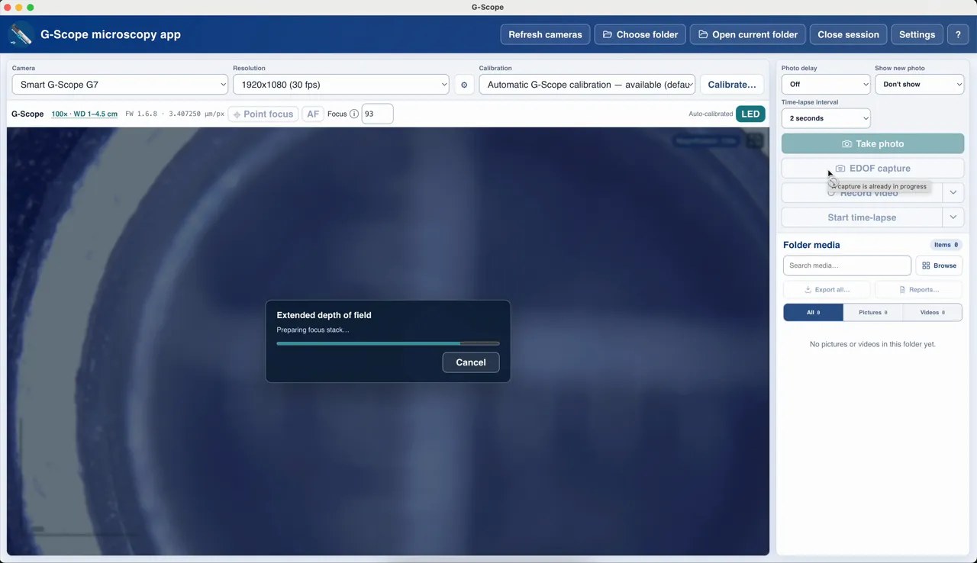Cancel the Extended depth of field capture
Viewport: 977px width, 563px height.
click(x=471, y=362)
